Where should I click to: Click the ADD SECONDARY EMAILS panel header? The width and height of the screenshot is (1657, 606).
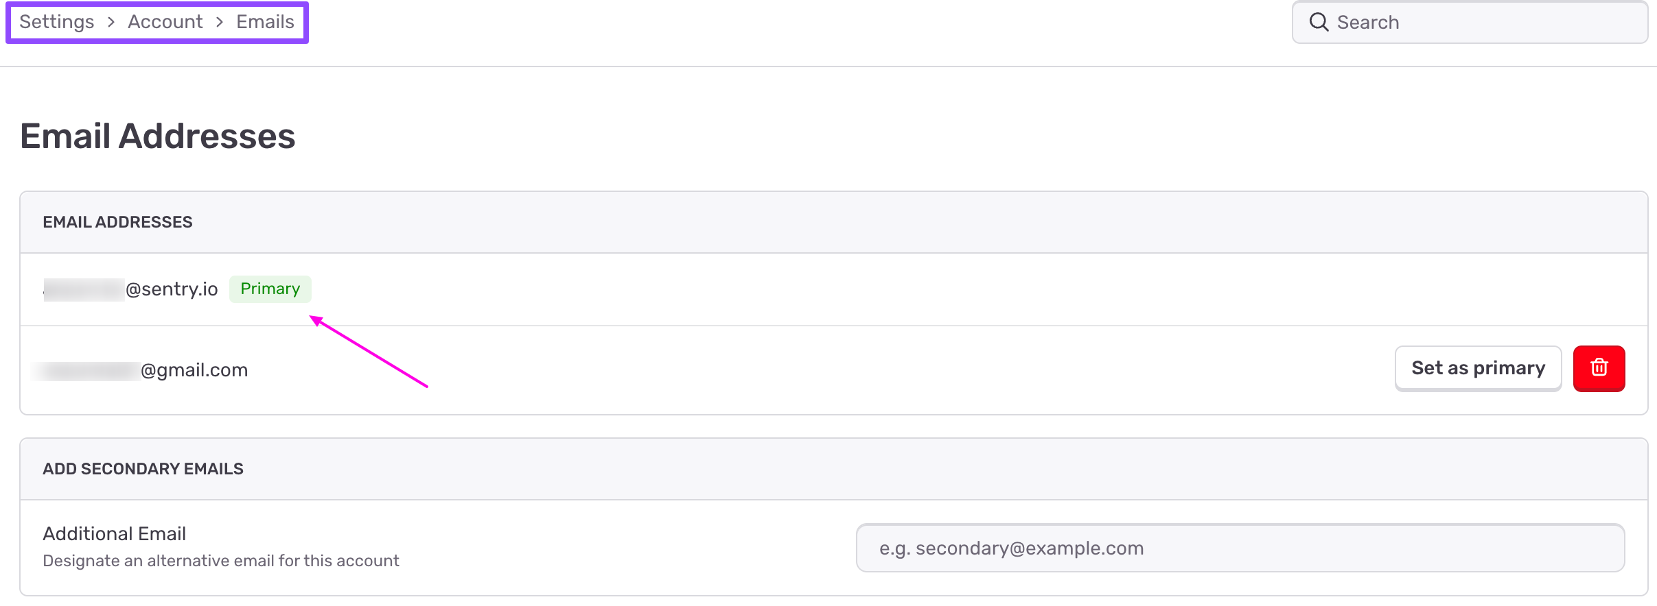pyautogui.click(x=143, y=469)
